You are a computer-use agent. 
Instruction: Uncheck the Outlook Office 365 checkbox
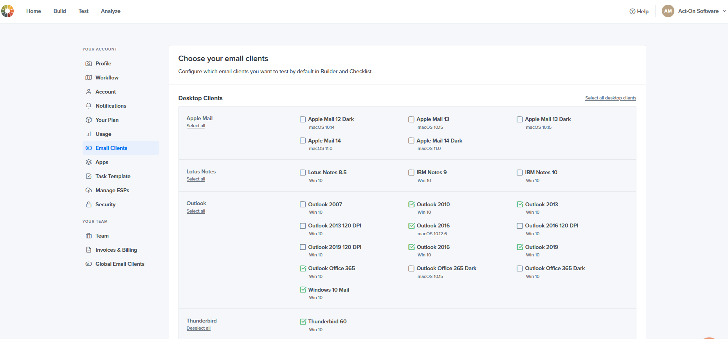(303, 268)
